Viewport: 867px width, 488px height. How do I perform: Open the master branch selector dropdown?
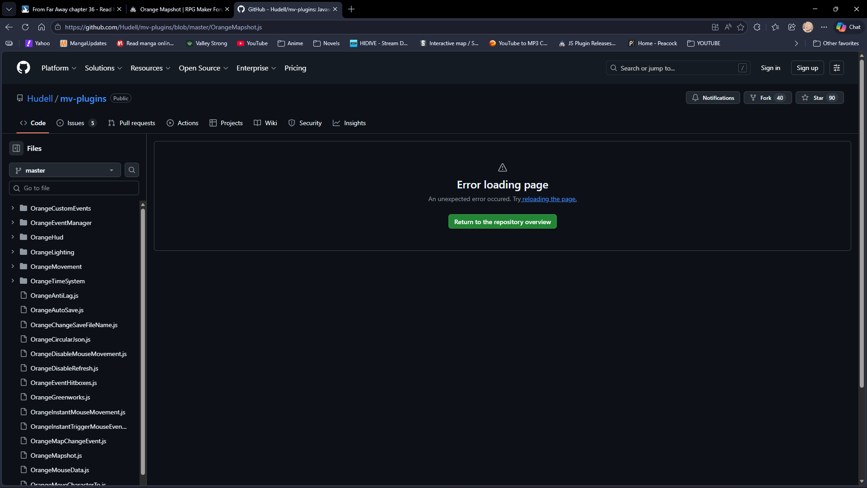tap(65, 170)
